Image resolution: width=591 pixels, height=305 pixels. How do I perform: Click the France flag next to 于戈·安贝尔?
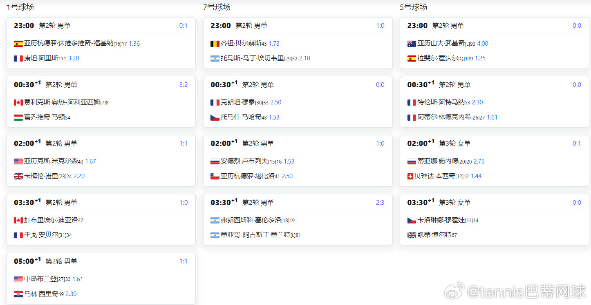coord(18,235)
